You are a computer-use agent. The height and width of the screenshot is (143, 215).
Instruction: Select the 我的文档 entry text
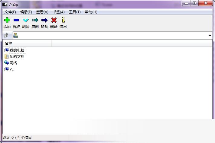(x=17, y=56)
